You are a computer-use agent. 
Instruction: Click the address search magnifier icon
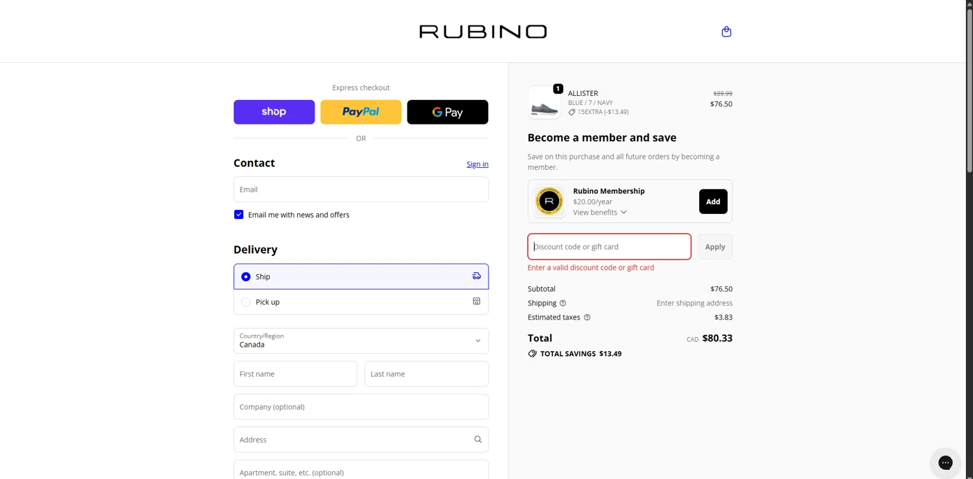[478, 439]
